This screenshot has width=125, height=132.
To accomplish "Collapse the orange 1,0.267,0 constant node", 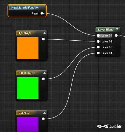I will pyautogui.click(x=44, y=33).
